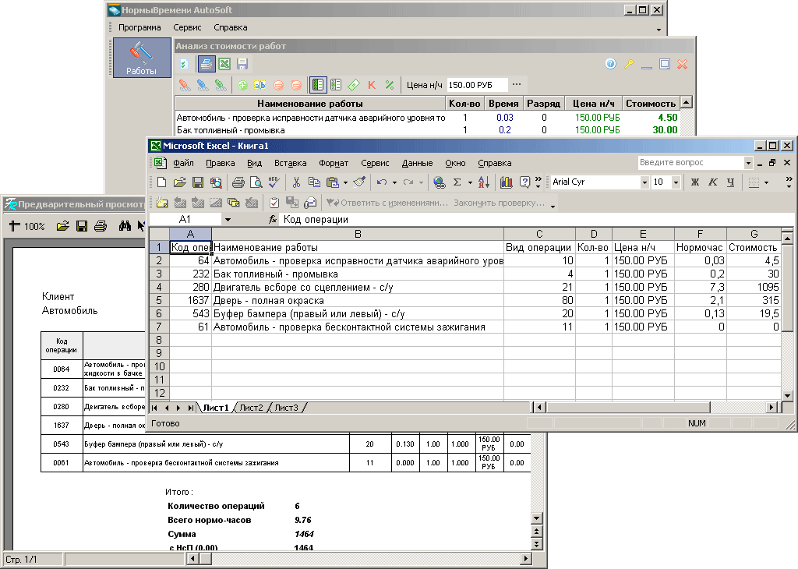Click the binoculars find icon in preview

(125, 226)
